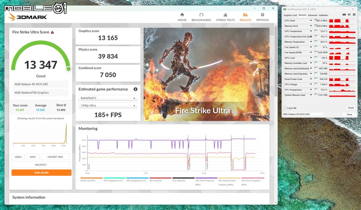Screen dimensions: 361x210
Task: Open the GPU Clock sensor dropdown
Action: (x=311, y=21)
